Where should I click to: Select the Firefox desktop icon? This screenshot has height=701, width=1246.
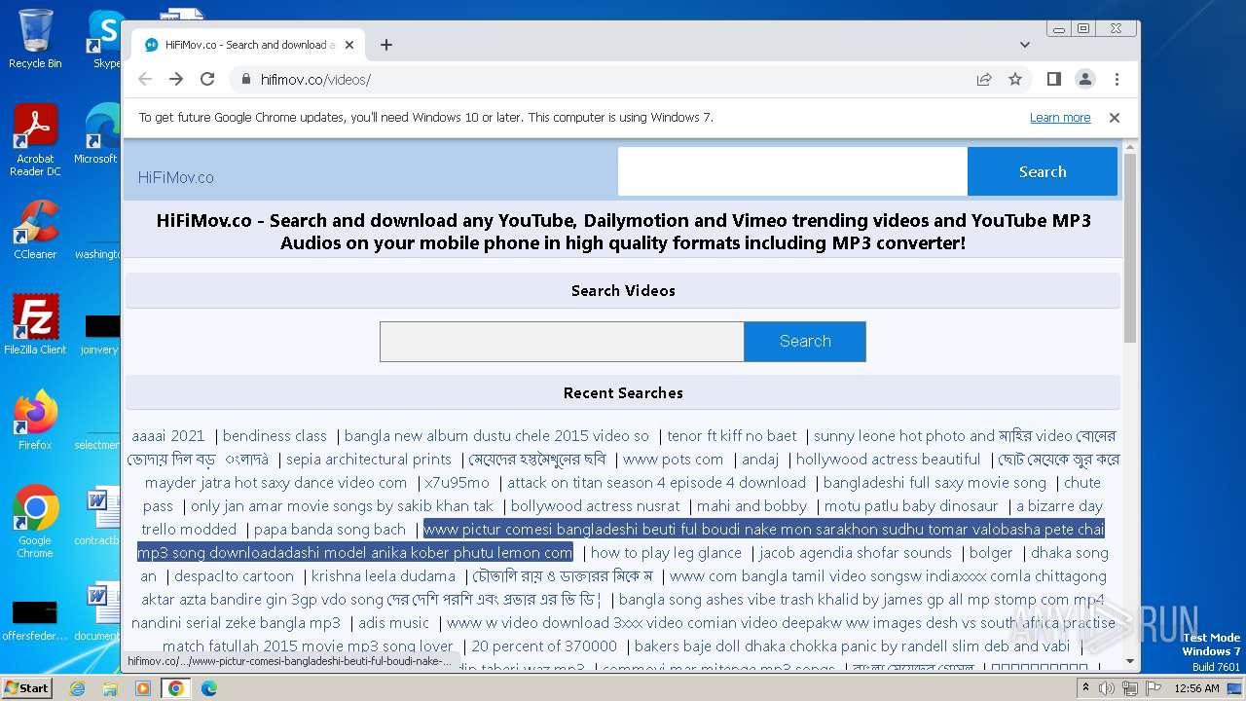point(35,421)
